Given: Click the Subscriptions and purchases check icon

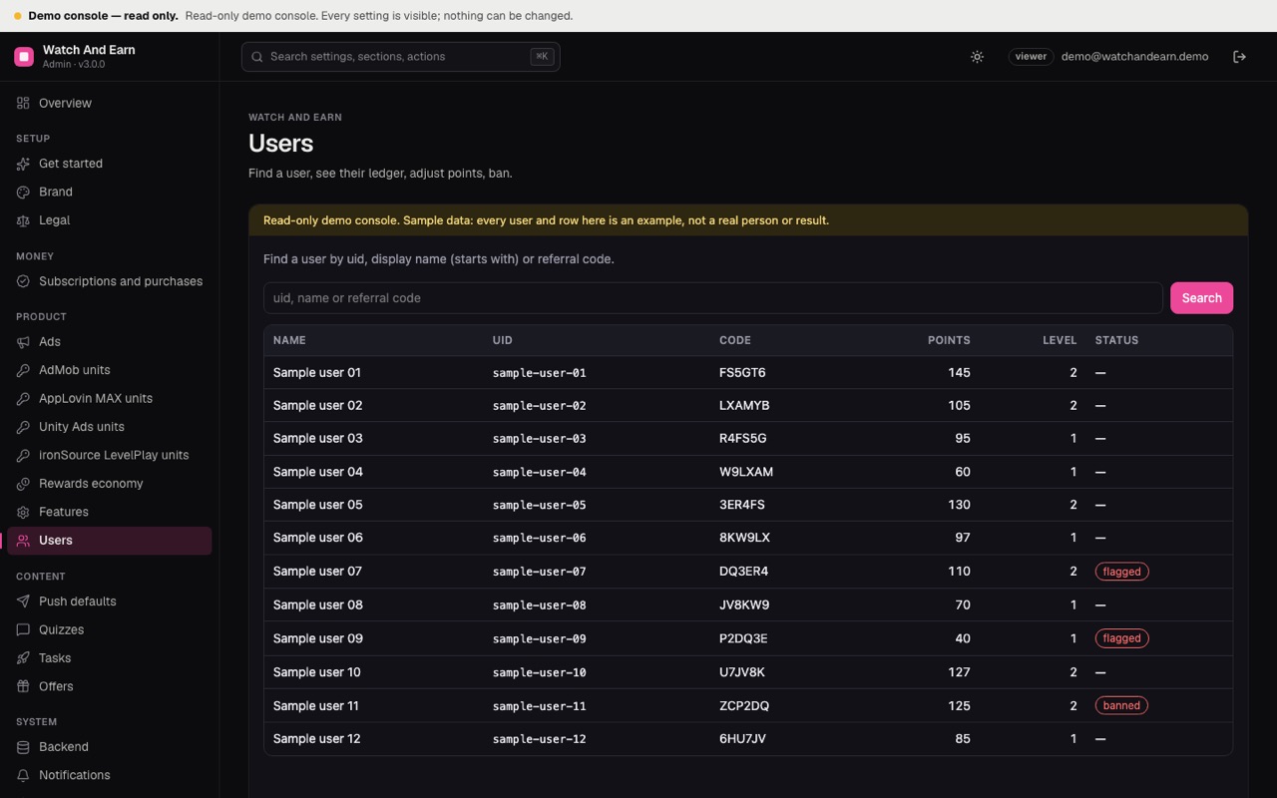Looking at the screenshot, I should (x=23, y=281).
